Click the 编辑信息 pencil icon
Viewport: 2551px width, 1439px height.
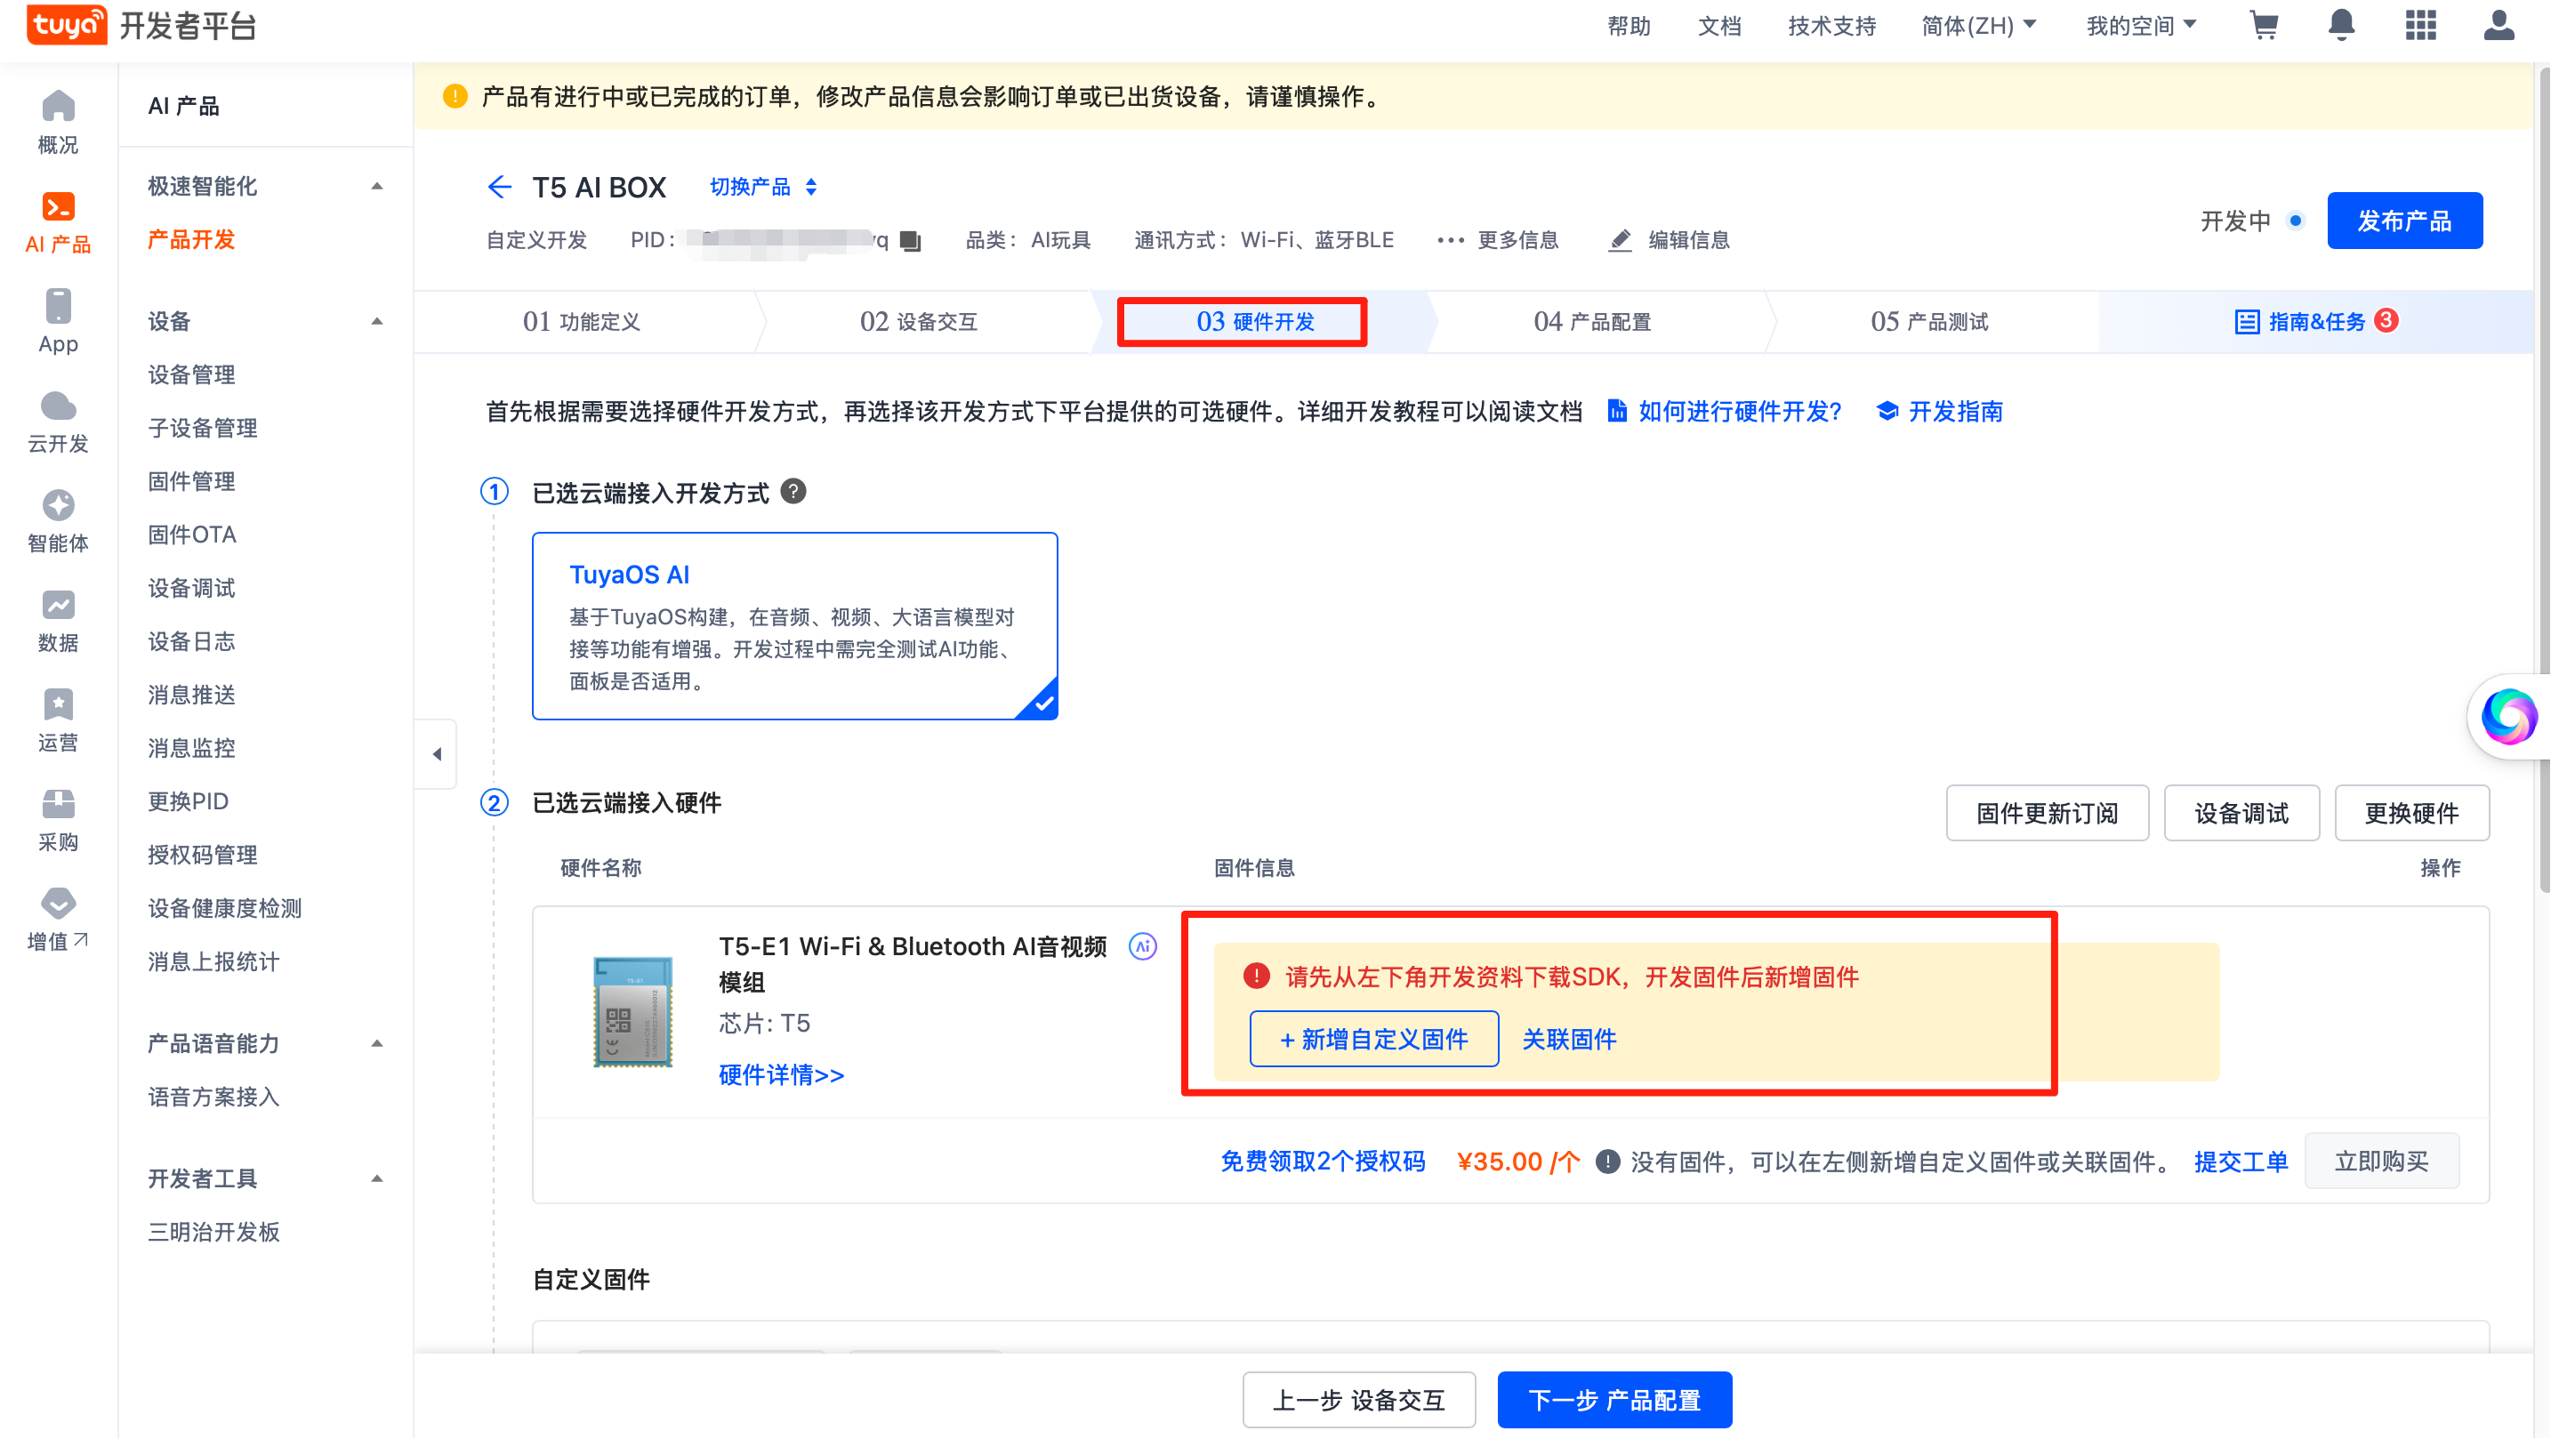(x=1620, y=239)
